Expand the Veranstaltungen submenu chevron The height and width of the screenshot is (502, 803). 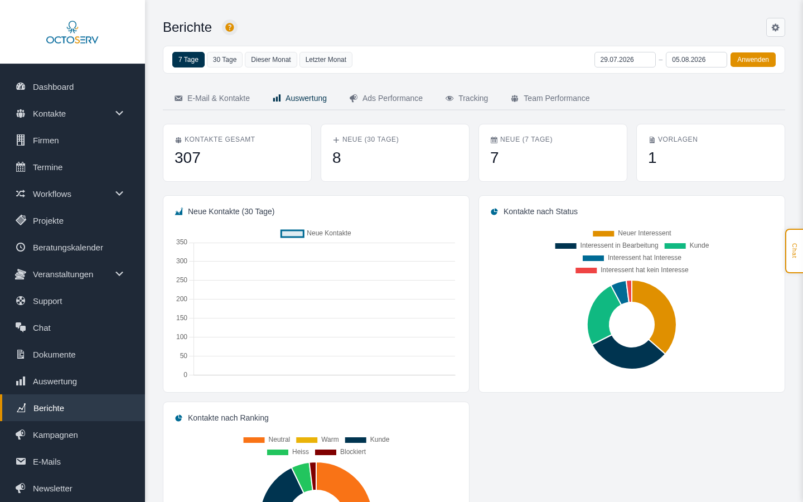tap(119, 274)
